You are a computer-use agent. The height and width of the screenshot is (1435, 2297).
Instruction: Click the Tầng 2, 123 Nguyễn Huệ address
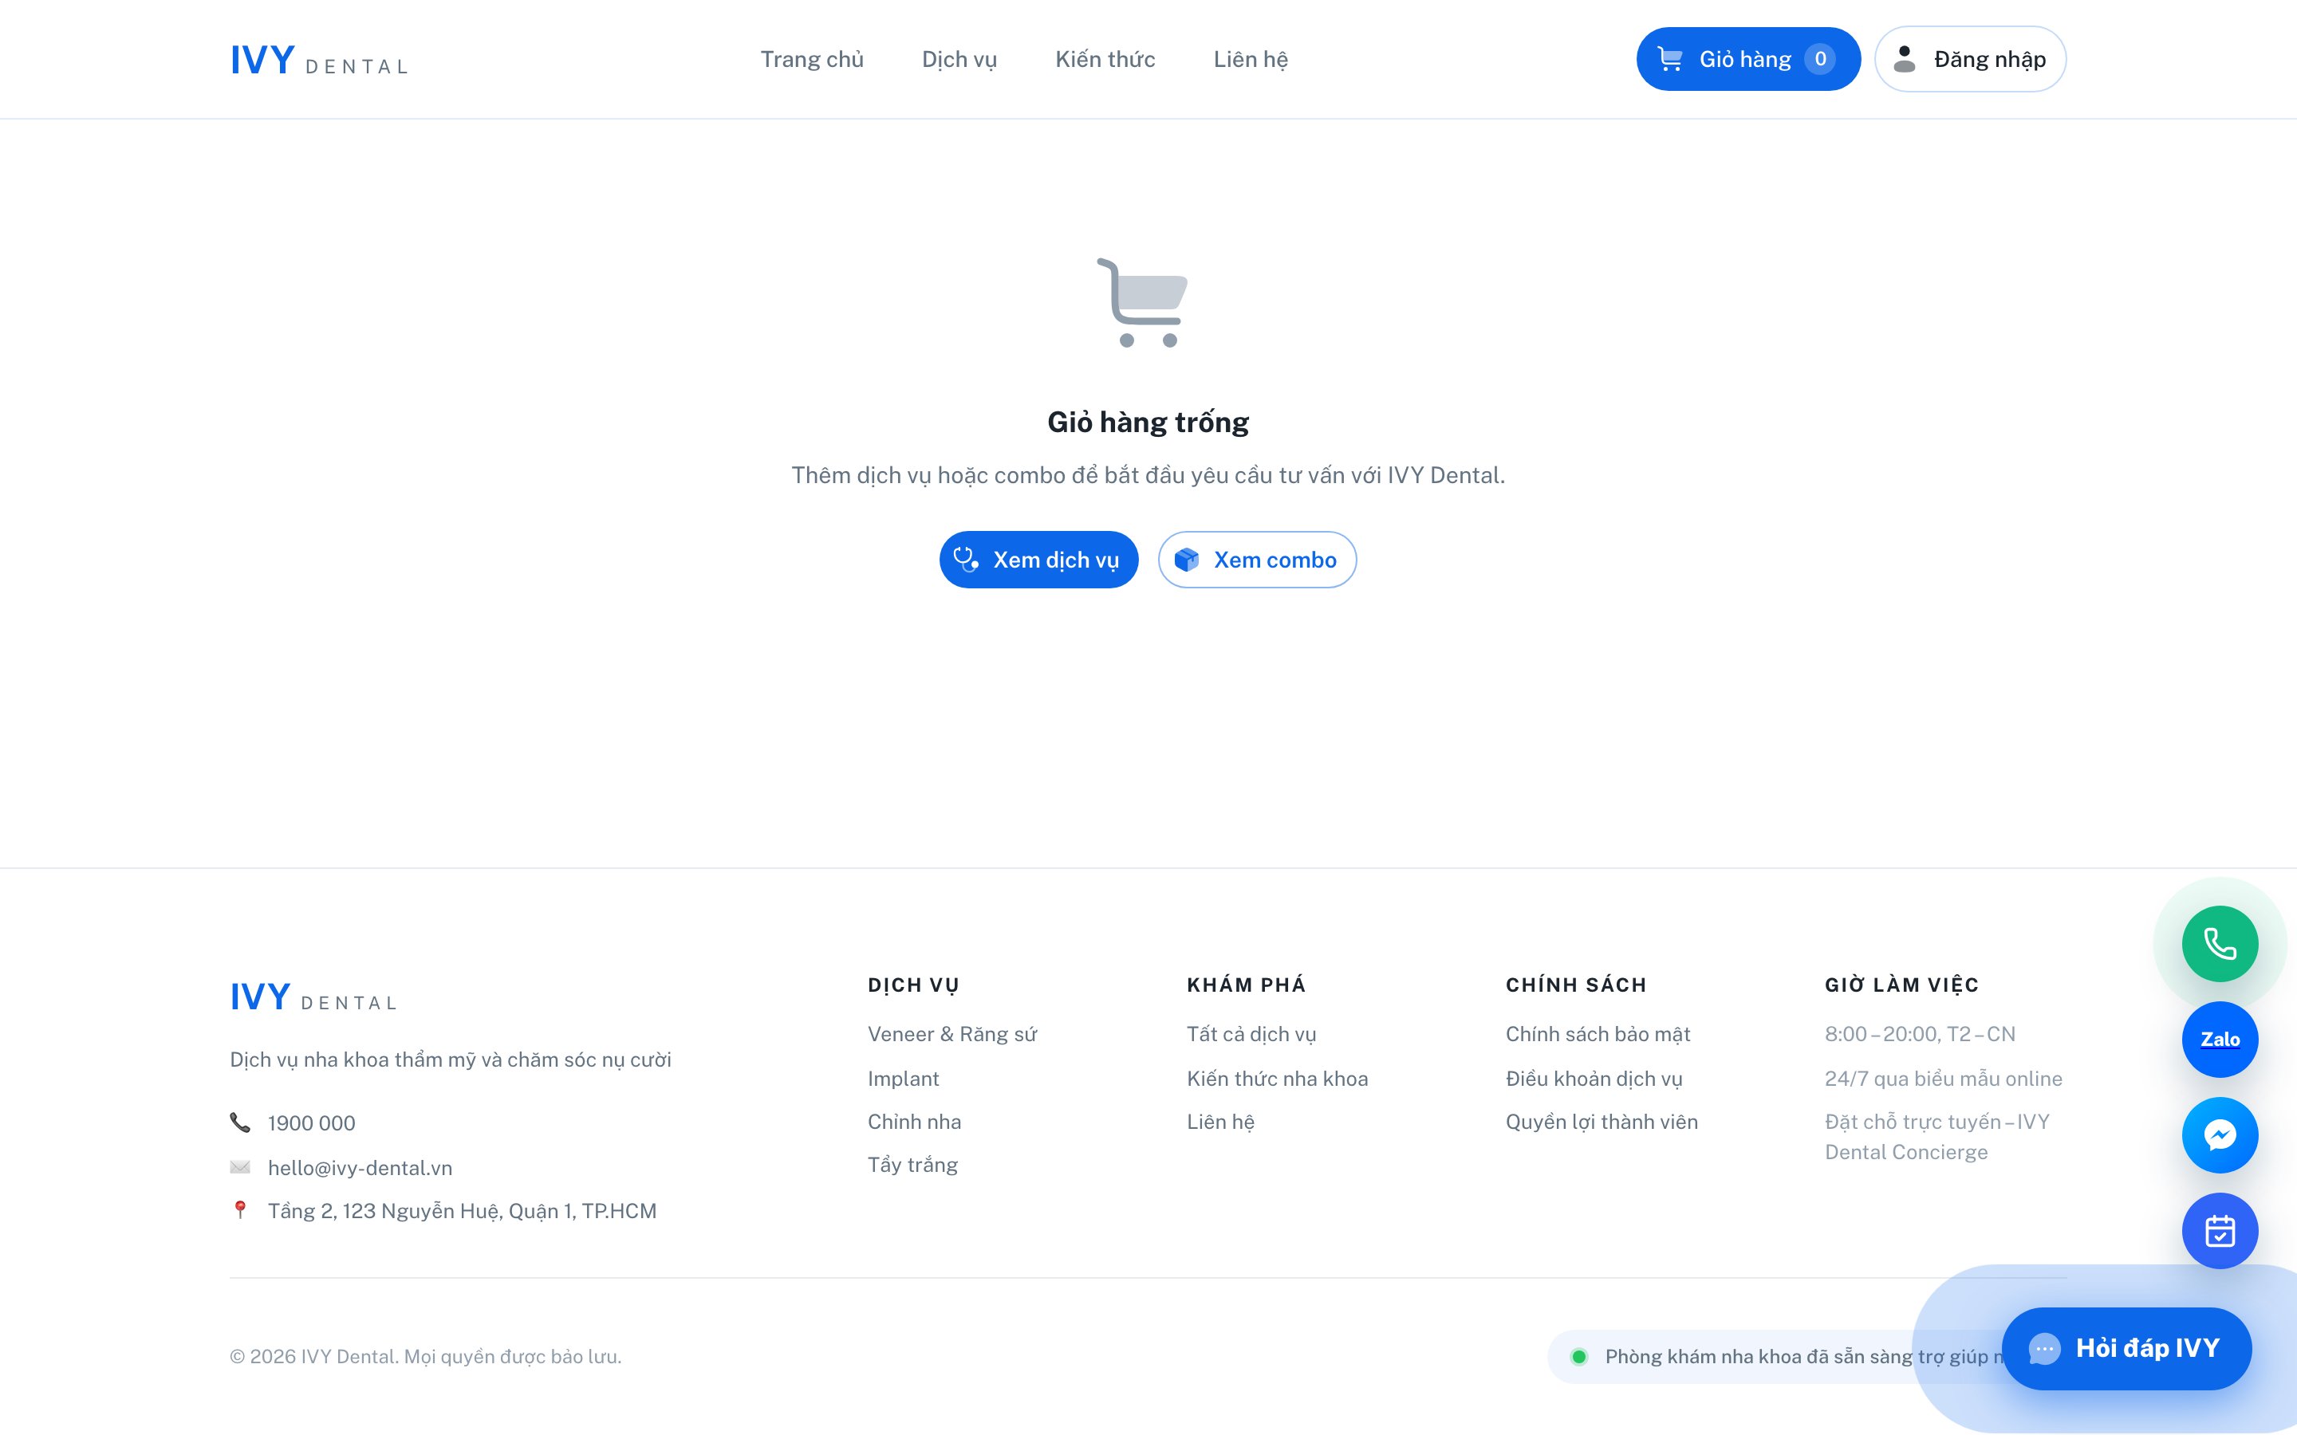click(x=463, y=1211)
